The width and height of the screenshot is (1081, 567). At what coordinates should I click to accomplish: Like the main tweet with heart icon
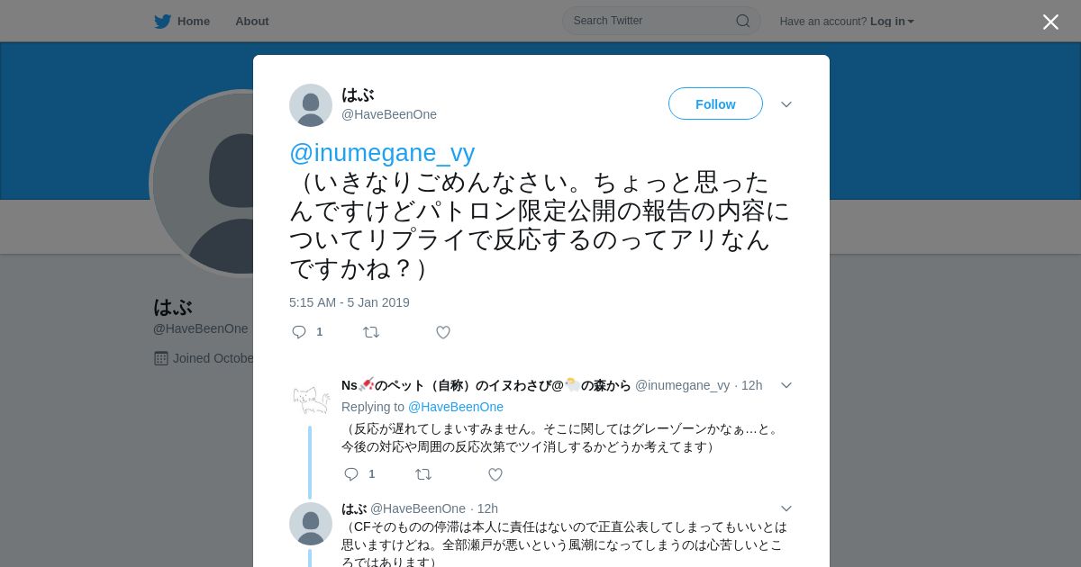point(443,332)
